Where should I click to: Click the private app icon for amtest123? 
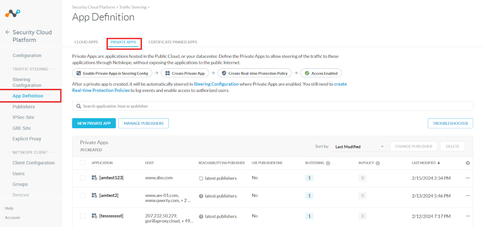(x=94, y=178)
